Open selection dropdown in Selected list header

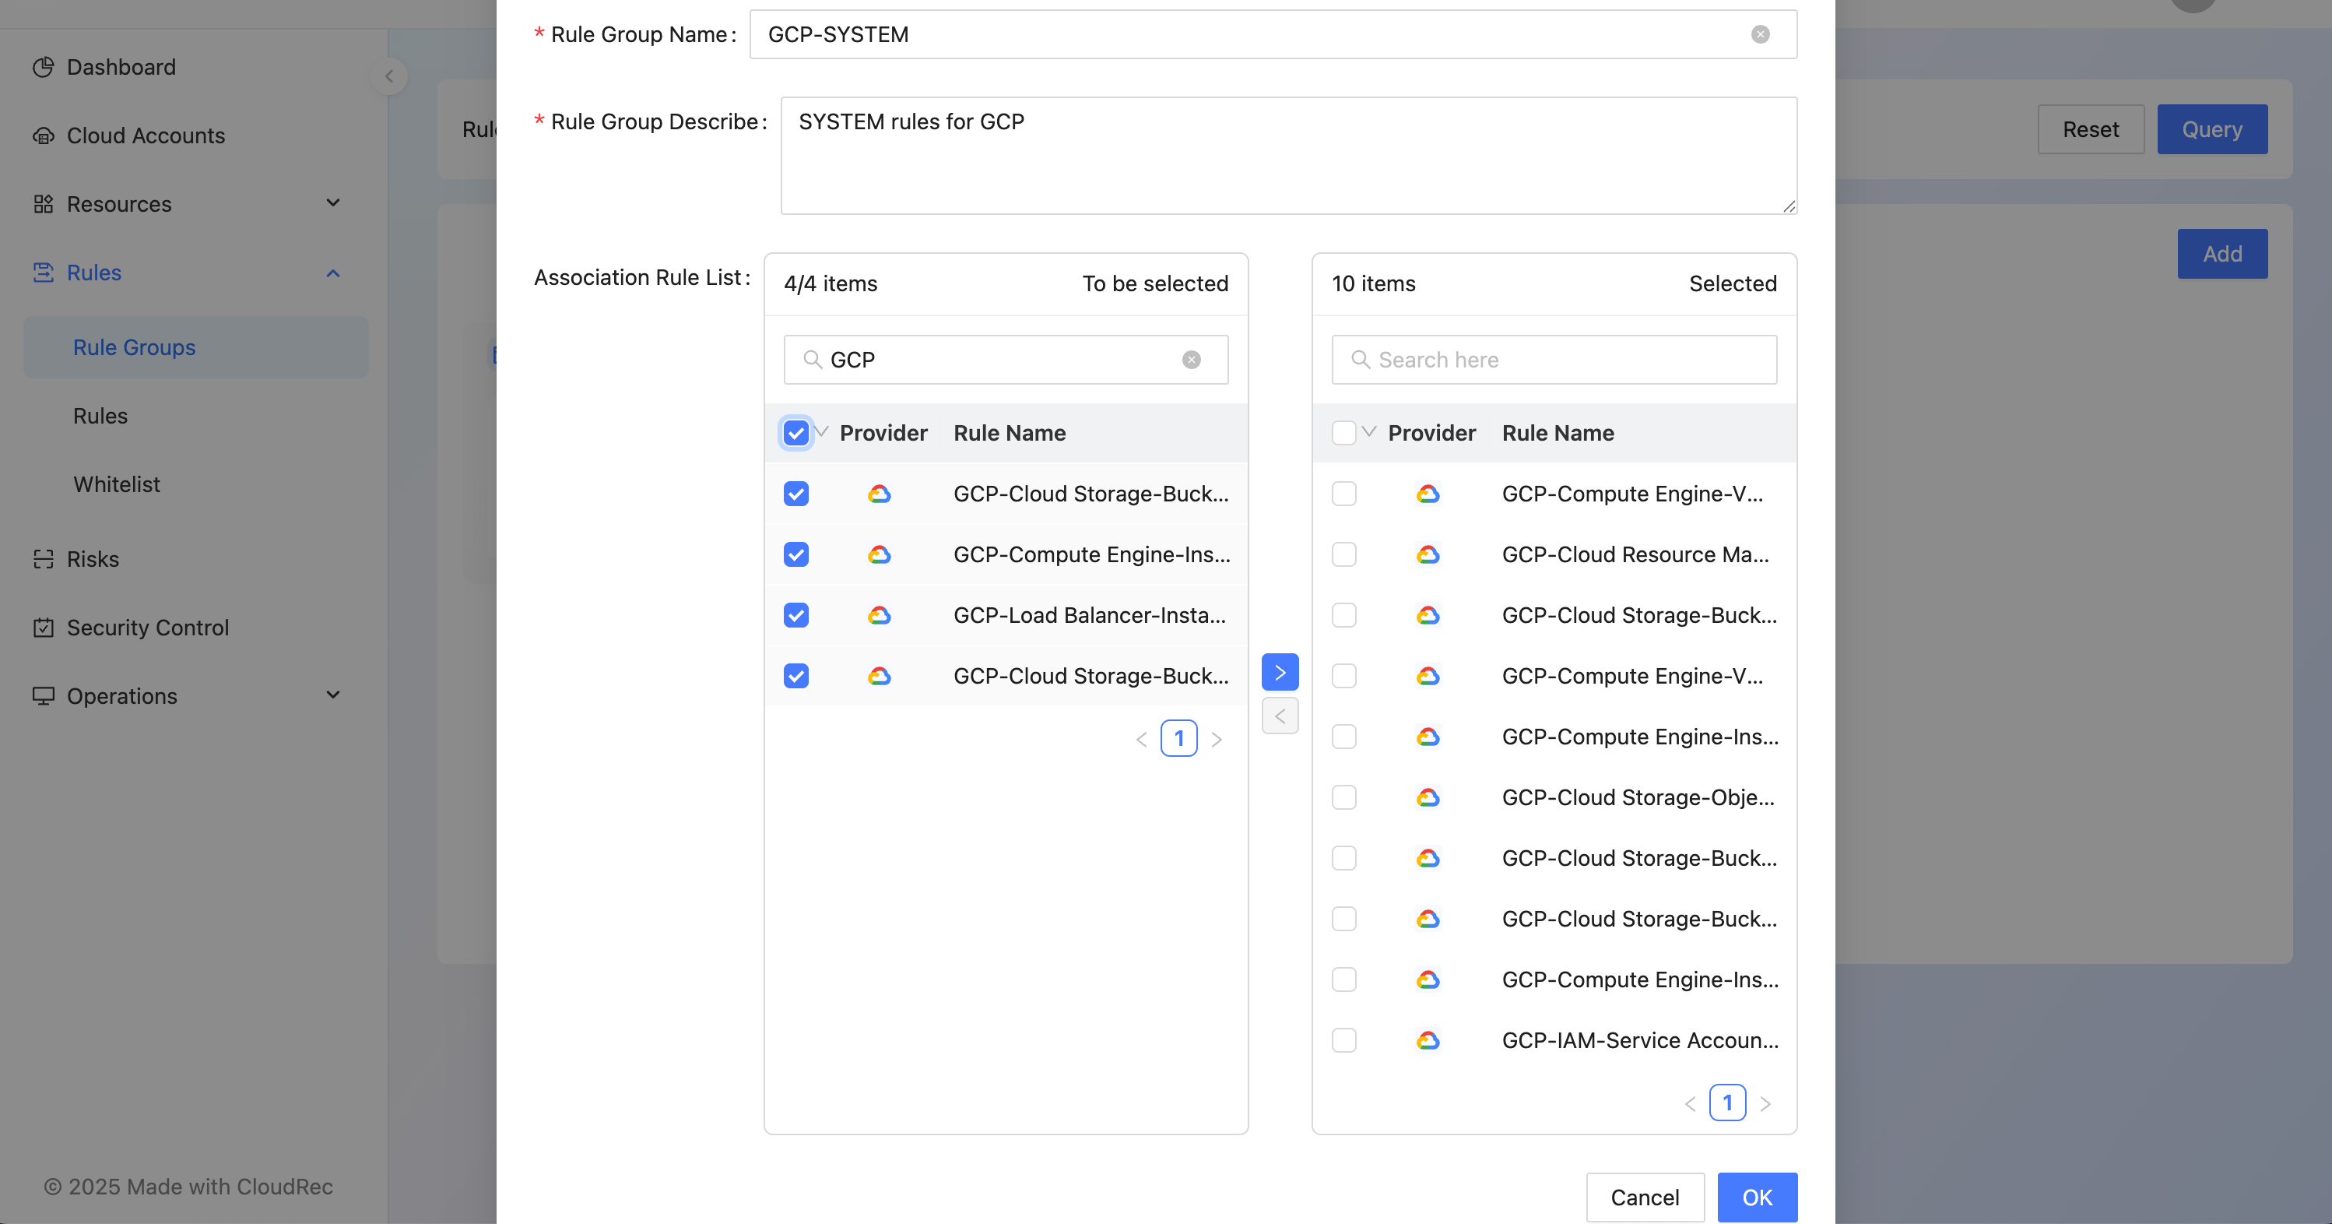point(1369,432)
